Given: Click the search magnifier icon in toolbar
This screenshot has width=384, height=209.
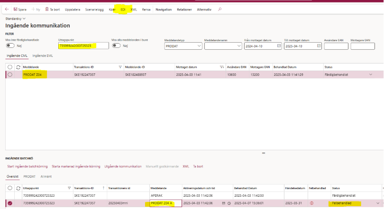Looking at the screenshot, I should [x=219, y=9].
